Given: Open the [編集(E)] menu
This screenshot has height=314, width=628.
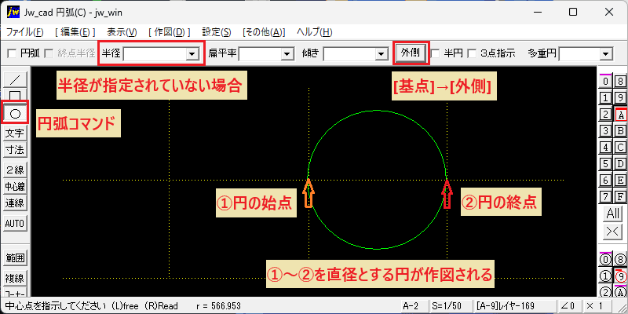Looking at the screenshot, I should pos(75,32).
